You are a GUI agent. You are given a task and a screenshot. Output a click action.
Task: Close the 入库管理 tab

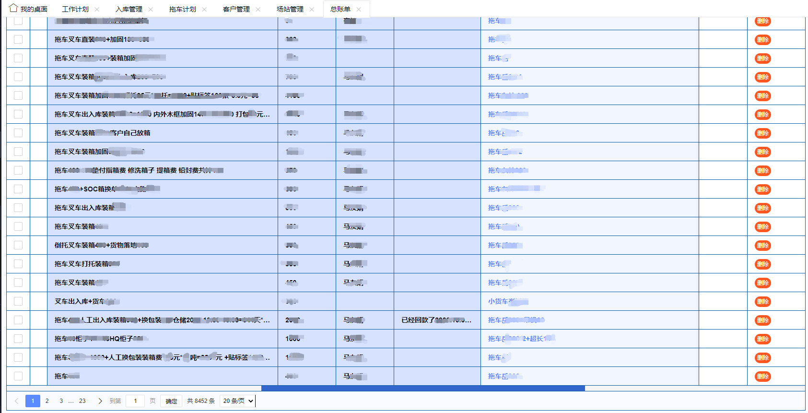(x=151, y=9)
